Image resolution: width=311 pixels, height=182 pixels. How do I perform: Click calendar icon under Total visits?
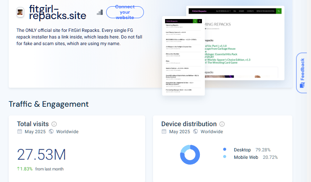(x=19, y=132)
